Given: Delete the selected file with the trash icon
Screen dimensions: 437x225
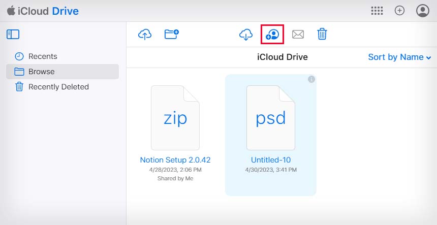Looking at the screenshot, I should 322,34.
